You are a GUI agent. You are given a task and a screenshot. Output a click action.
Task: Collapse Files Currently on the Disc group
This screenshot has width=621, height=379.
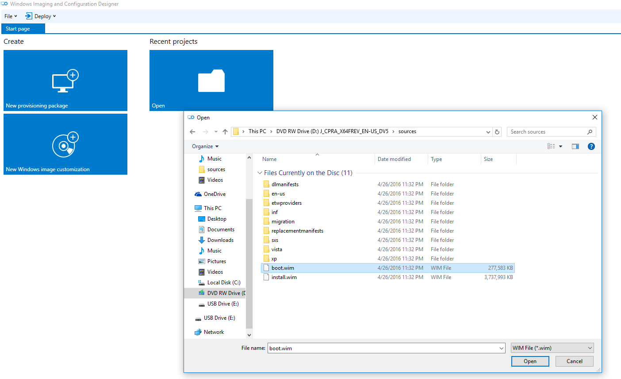[x=260, y=173]
